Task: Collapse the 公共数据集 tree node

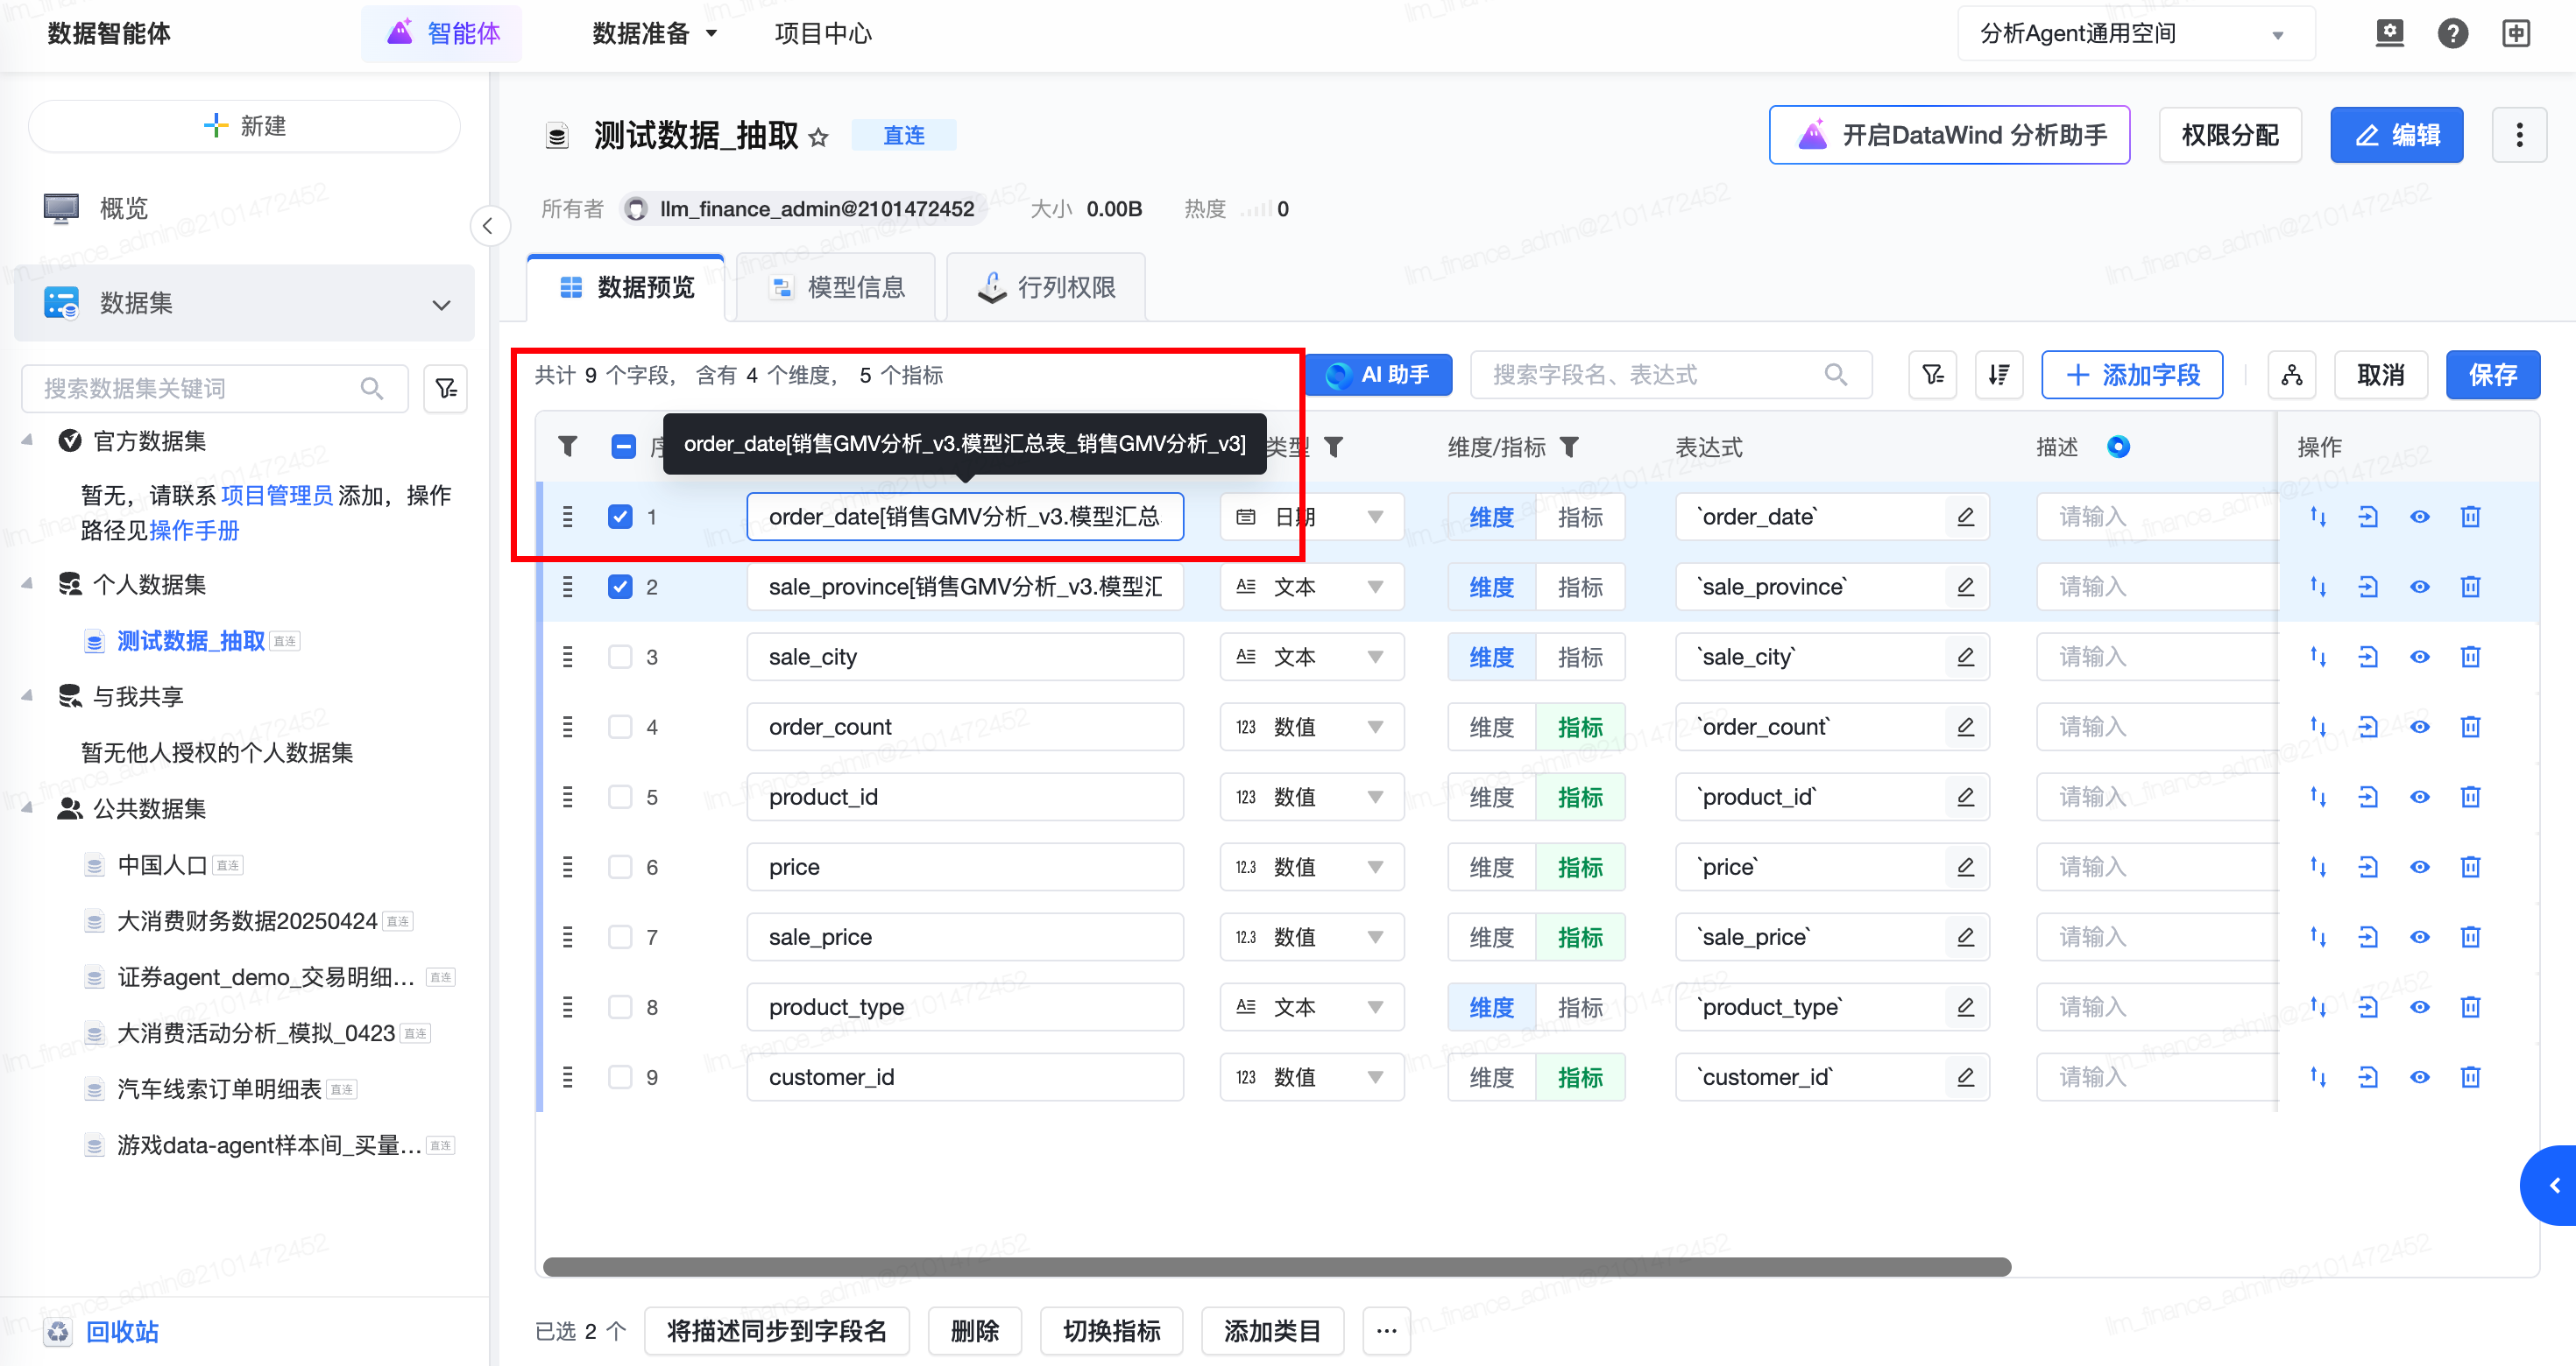Action: [x=27, y=808]
